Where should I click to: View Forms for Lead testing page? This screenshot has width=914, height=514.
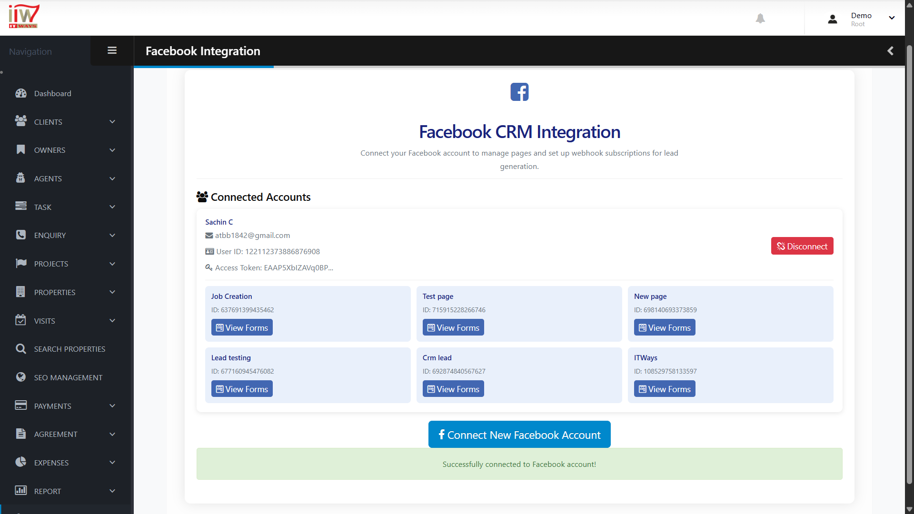[242, 389]
